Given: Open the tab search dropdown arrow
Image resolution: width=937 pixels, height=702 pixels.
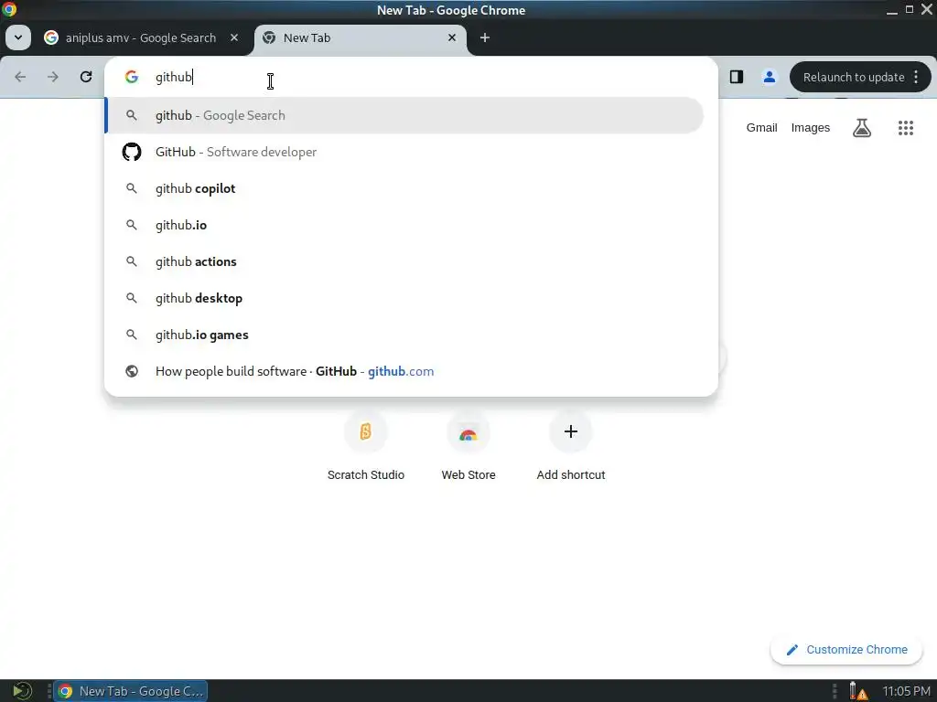Looking at the screenshot, I should (x=18, y=37).
